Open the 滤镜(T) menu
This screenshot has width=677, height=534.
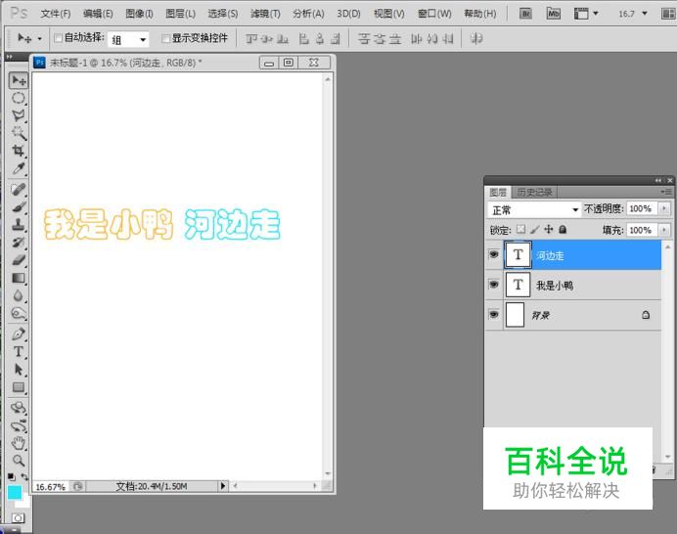click(x=265, y=14)
